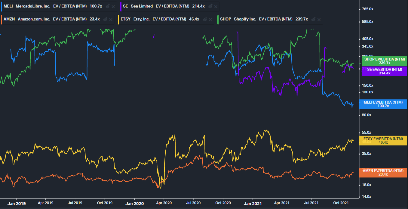This screenshot has width=408, height=209.
Task: Click the EV / EBITDA (NTM) metric for Shopify
Action: 276,19
